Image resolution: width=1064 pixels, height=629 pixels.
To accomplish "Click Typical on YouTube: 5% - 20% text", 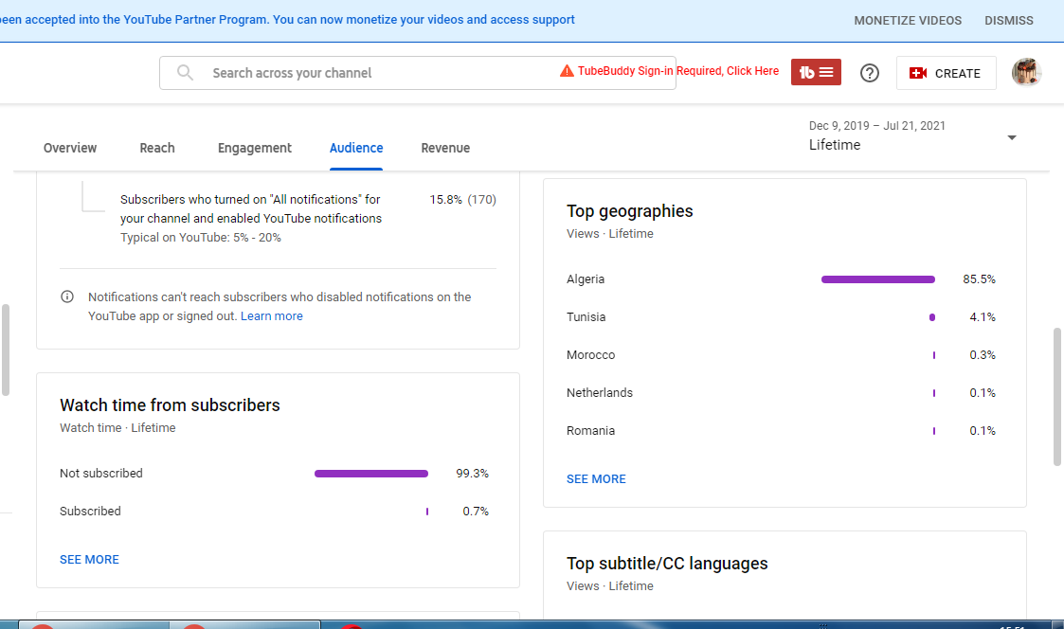I will (201, 238).
